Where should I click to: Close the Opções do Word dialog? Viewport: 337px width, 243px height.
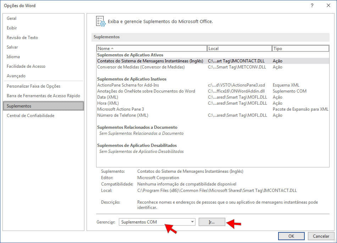tap(328, 6)
